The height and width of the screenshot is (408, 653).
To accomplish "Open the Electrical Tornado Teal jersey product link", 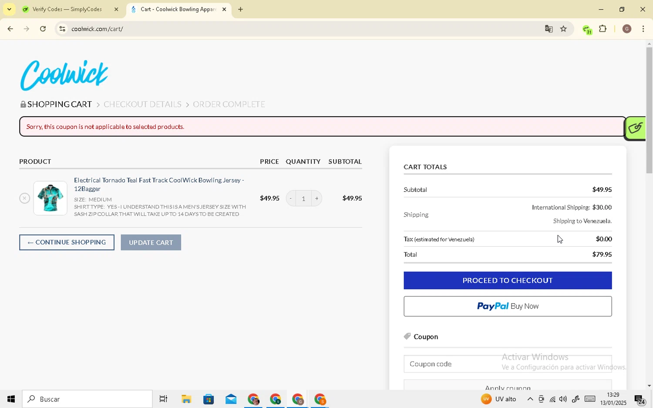I will [x=159, y=184].
